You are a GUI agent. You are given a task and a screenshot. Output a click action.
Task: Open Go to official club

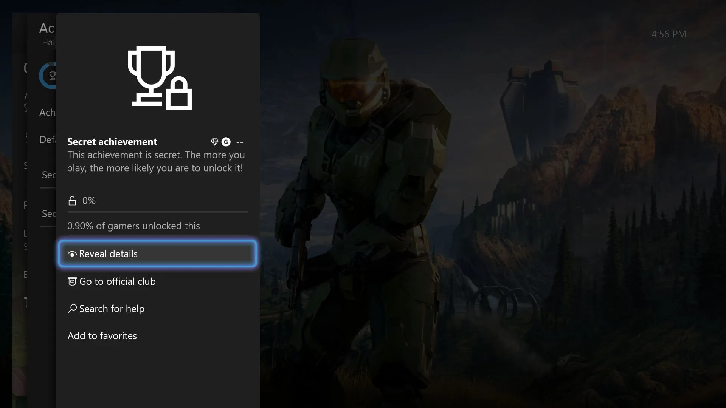click(x=117, y=281)
